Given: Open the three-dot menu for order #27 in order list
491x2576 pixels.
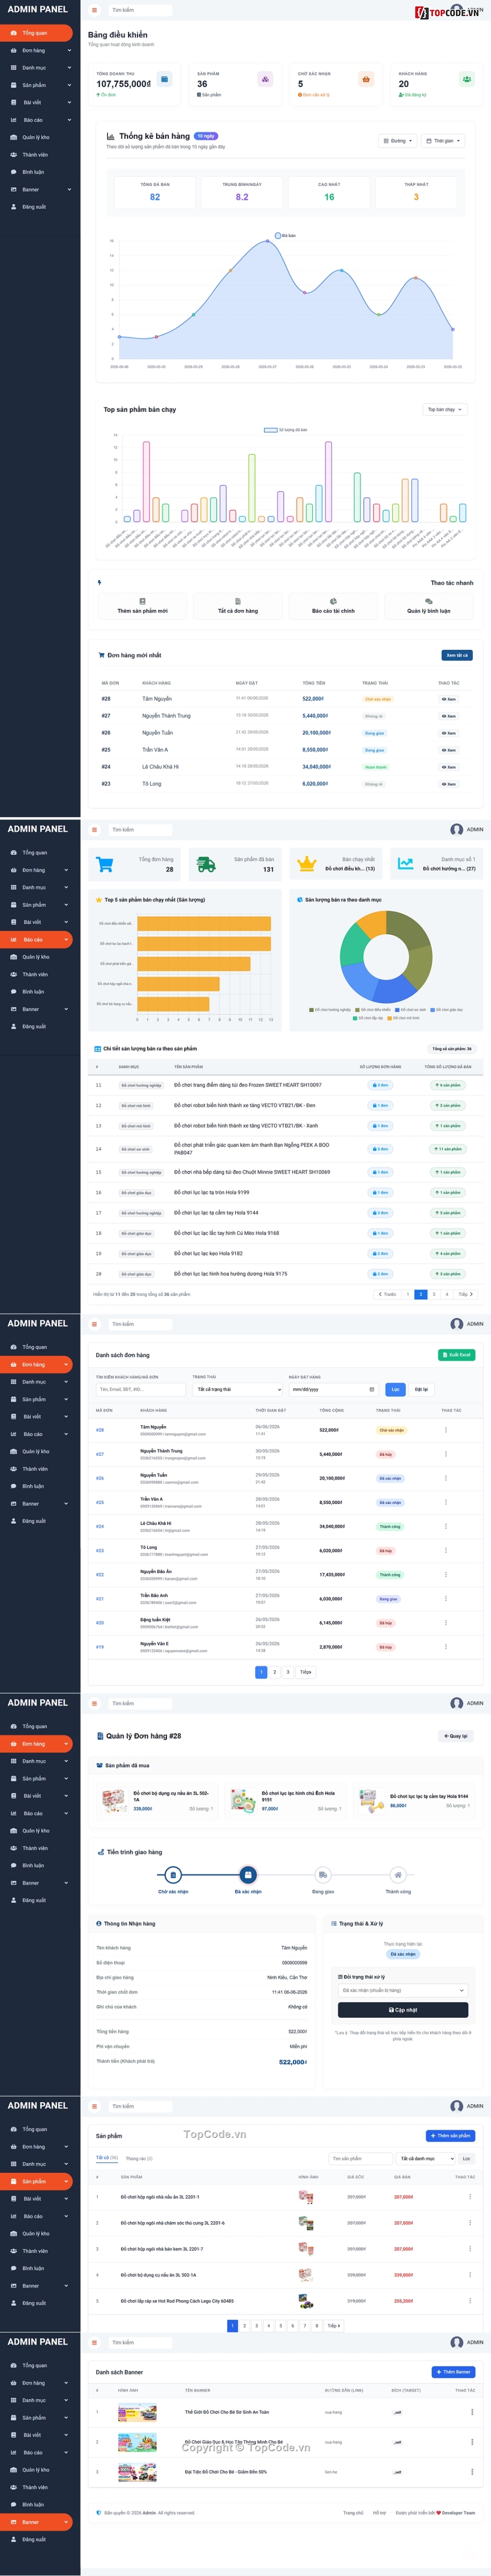Looking at the screenshot, I should 445,1454.
